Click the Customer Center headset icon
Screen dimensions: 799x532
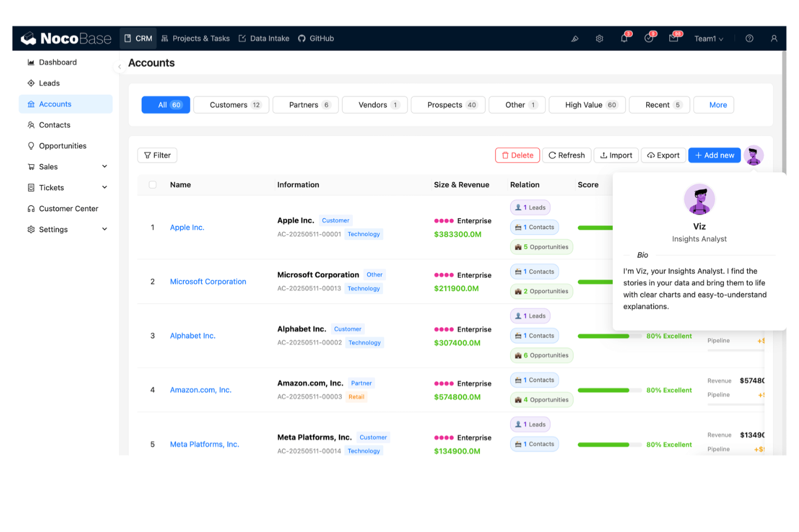[x=31, y=209]
